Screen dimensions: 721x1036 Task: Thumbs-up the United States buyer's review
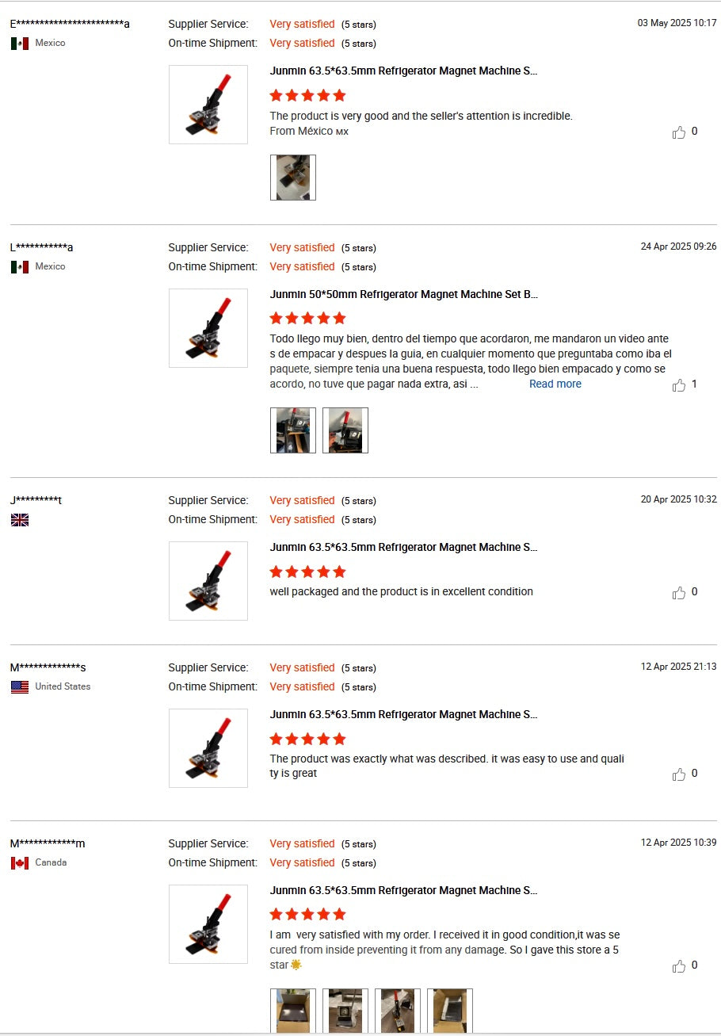click(x=679, y=774)
